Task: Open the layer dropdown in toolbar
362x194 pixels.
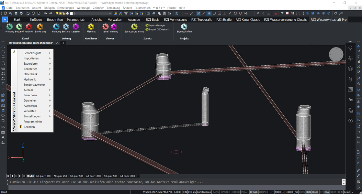Action: pyautogui.click(x=110, y=13)
